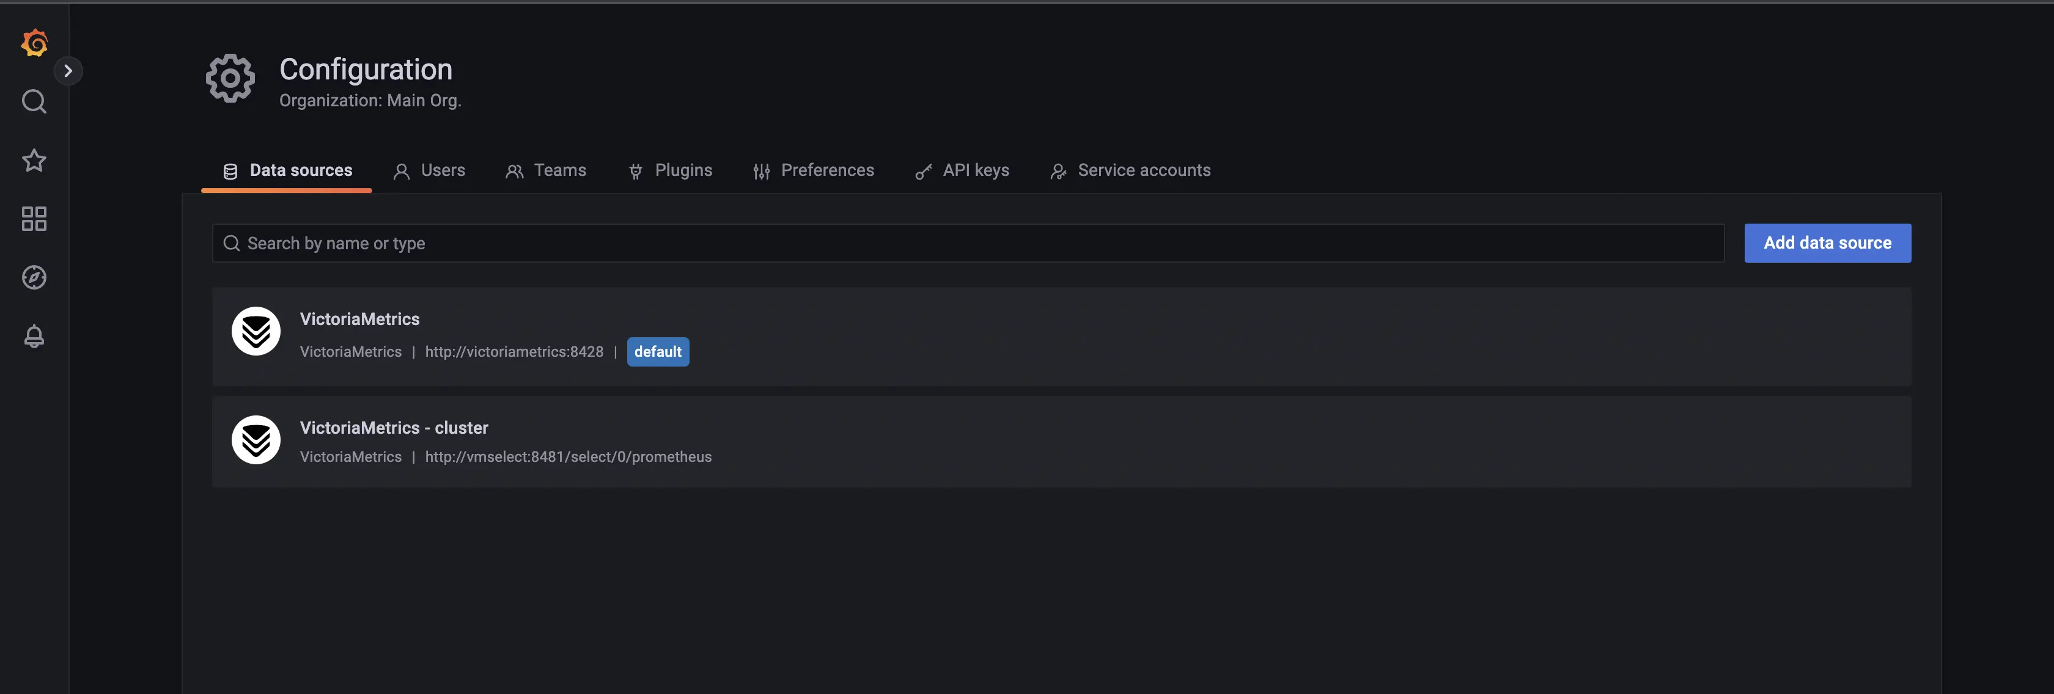
Task: Open Dashboards grid icon in sidebar
Action: pyautogui.click(x=34, y=218)
